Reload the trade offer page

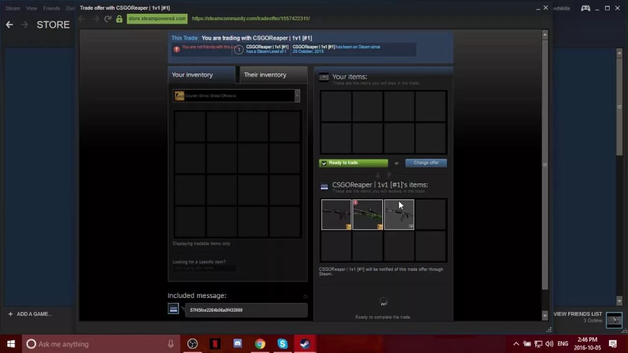(x=108, y=19)
